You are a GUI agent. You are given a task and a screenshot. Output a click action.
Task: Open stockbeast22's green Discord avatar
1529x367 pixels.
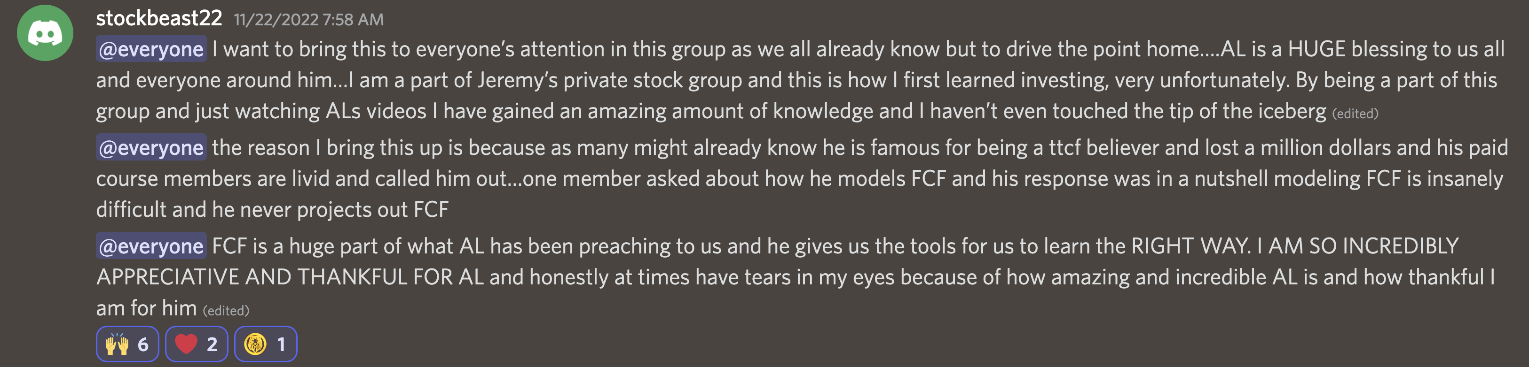(x=45, y=32)
